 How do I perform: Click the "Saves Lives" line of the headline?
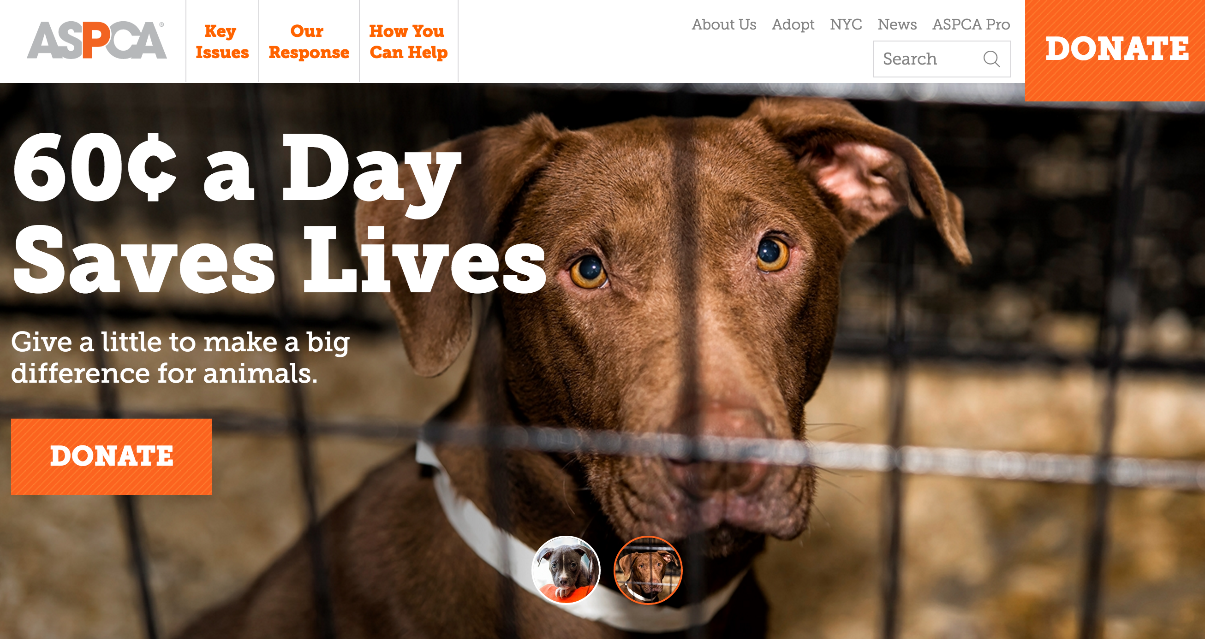point(280,260)
